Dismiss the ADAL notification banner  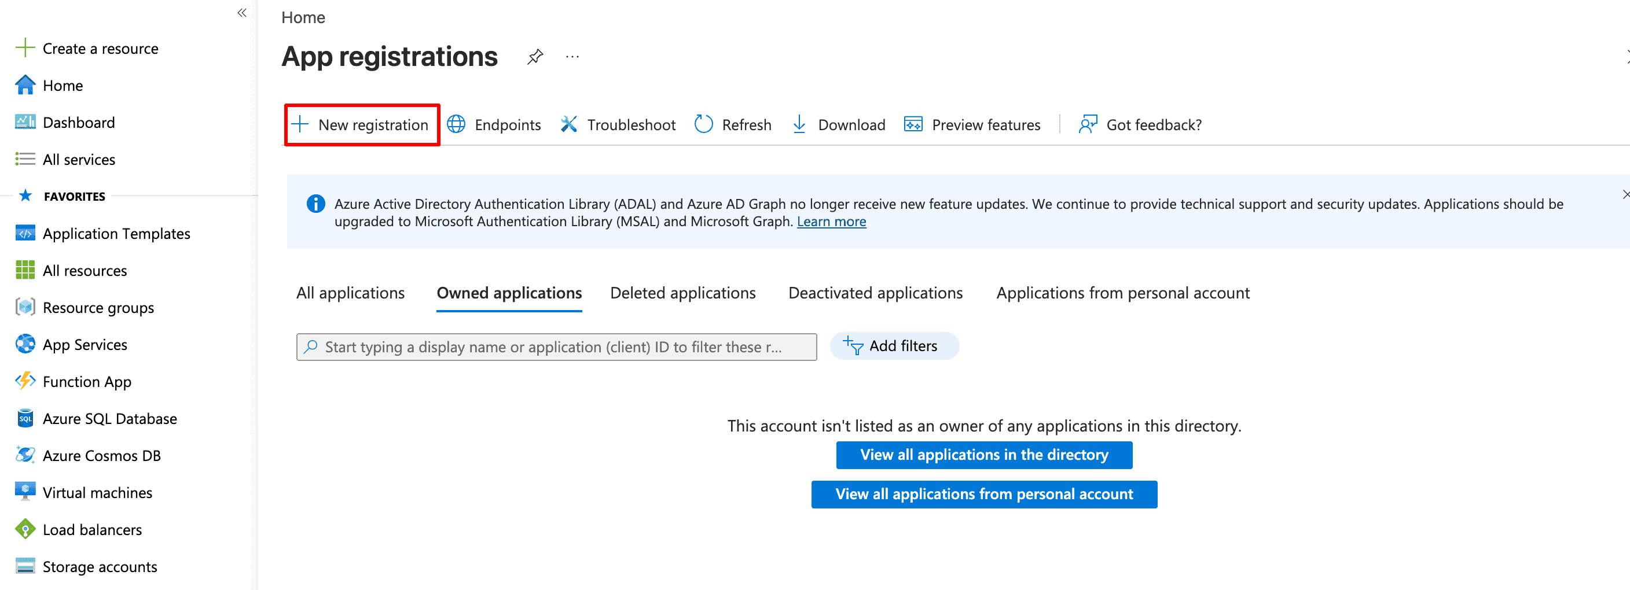tap(1625, 195)
